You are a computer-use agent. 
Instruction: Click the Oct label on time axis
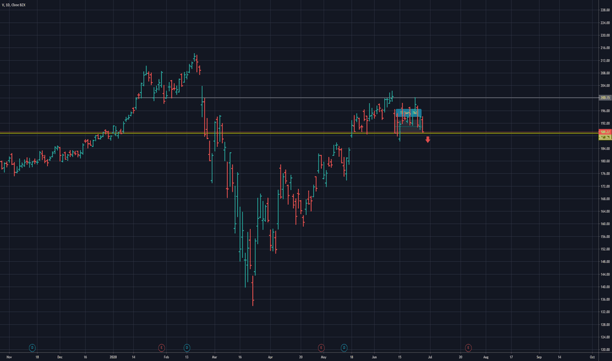point(592,357)
